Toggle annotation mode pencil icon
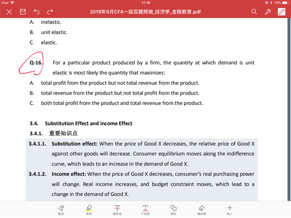This screenshot has width=291, height=218. click(x=282, y=12)
